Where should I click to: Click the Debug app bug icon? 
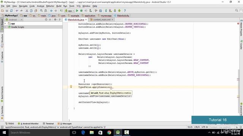[82, 11]
